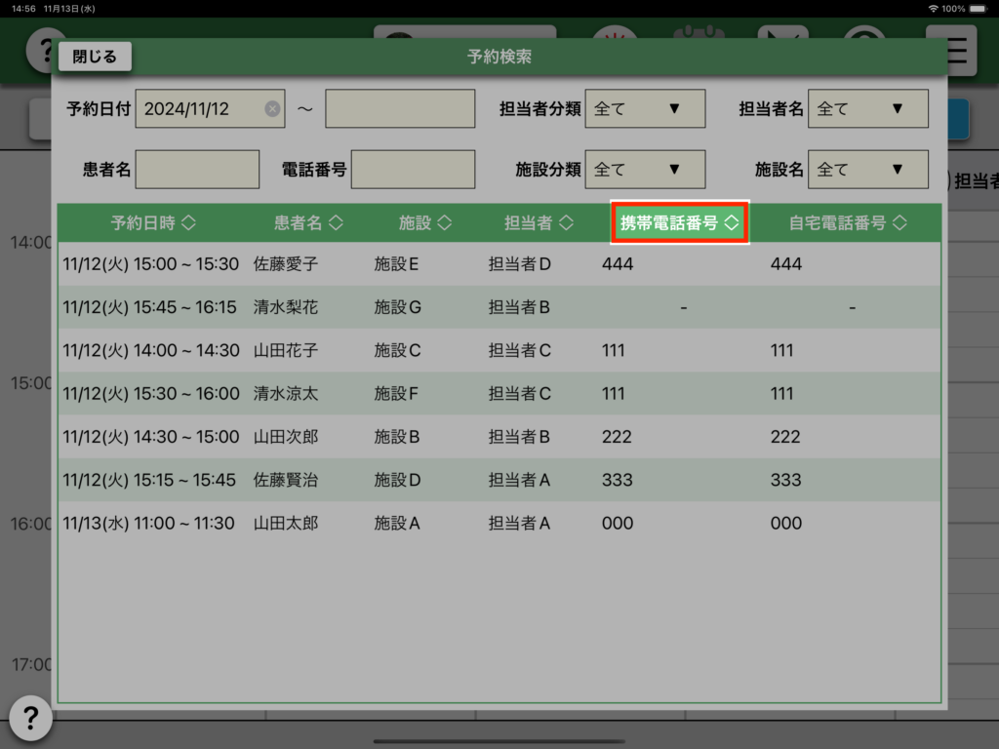Tap the 電話番号 input field

[413, 170]
